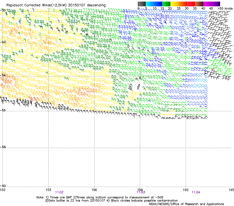This screenshot has width=234, height=206.
Task: Click the '>50 knots' legend label
Action: (x=225, y=8)
